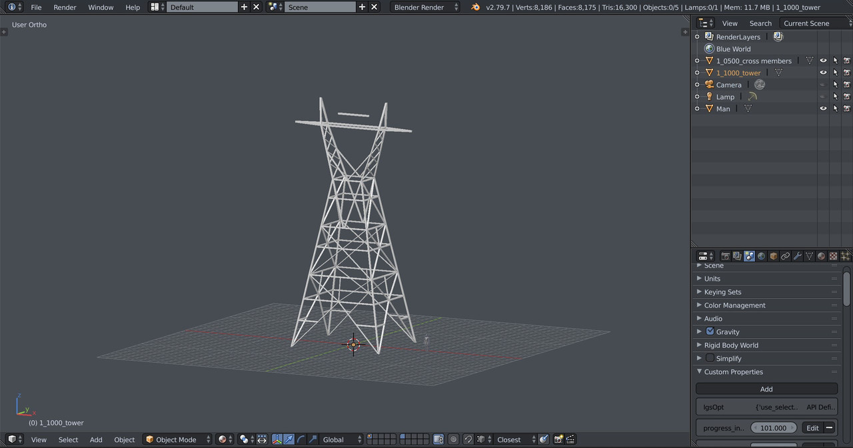Show the Lamp object via its eye toggle

point(823,97)
